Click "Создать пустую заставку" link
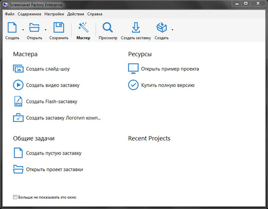The image size is (268, 209). tap(54, 153)
